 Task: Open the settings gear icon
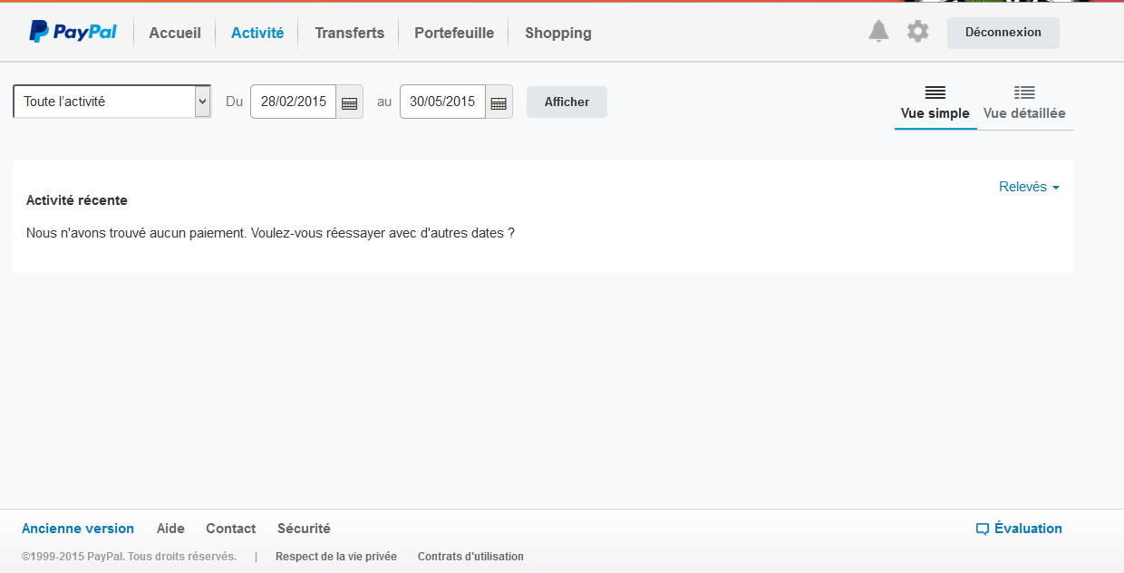pos(918,32)
